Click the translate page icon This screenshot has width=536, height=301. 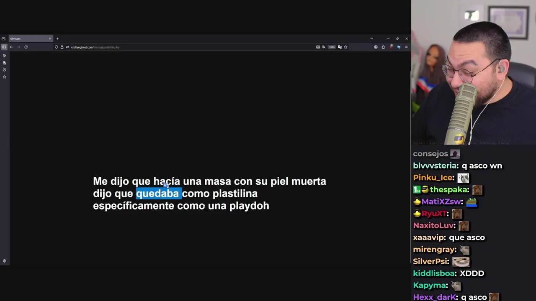(x=324, y=47)
